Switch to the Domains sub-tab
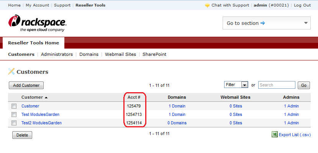 pos(89,54)
